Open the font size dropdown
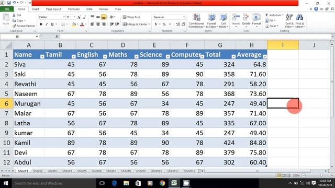Viewport: 335px width, 188px height. 74,17
